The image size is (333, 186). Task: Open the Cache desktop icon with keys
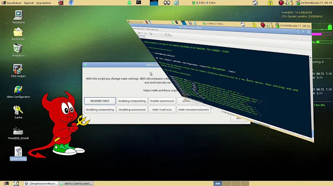[x=18, y=112]
